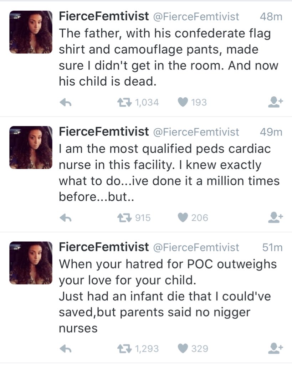Open the tweet beginning 'I am the most qualified'

click(x=169, y=173)
